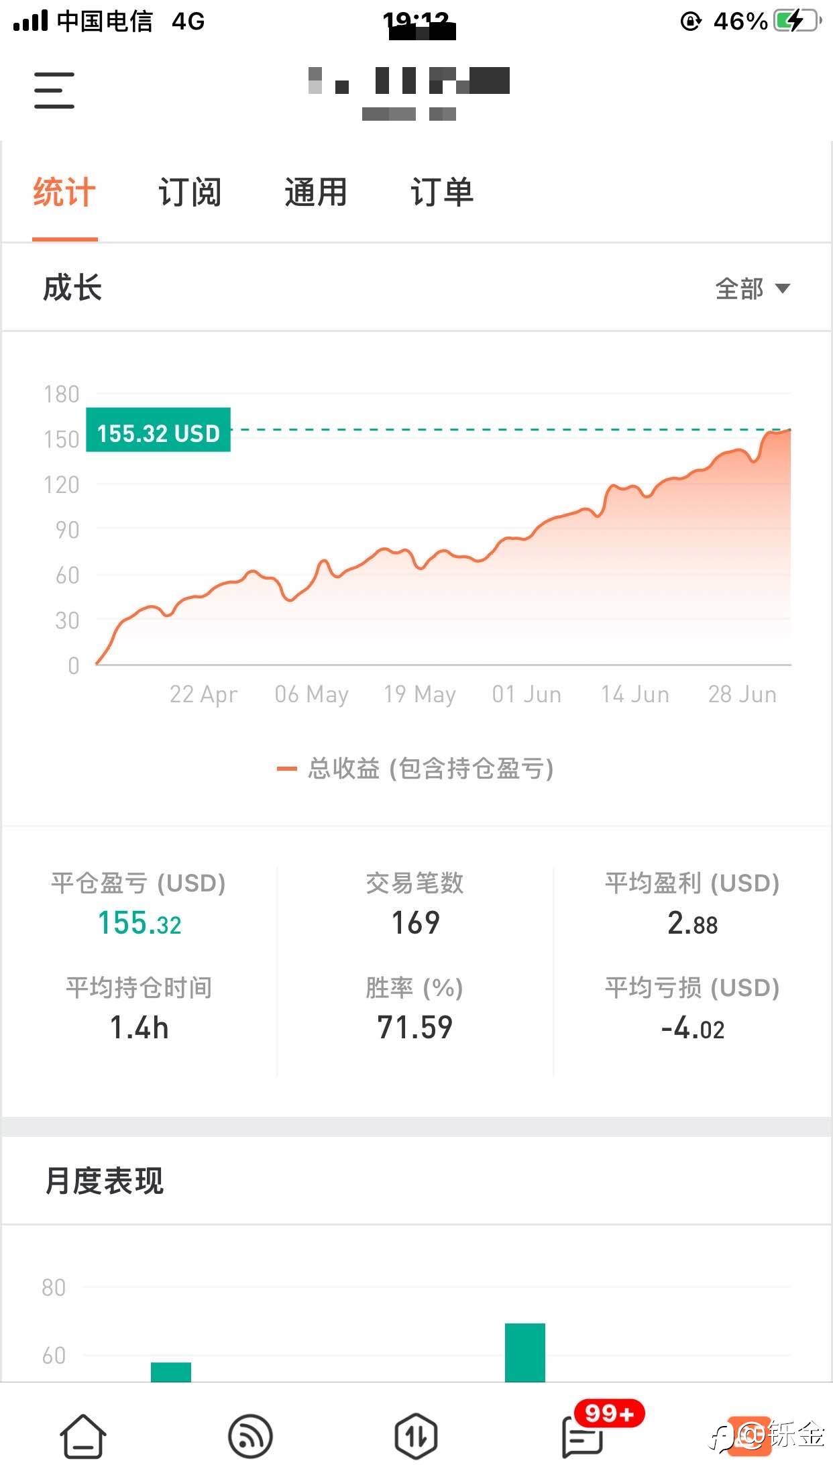Tap the 交易笔数 169 statistic
This screenshot has height=1481, width=833.
(x=415, y=923)
